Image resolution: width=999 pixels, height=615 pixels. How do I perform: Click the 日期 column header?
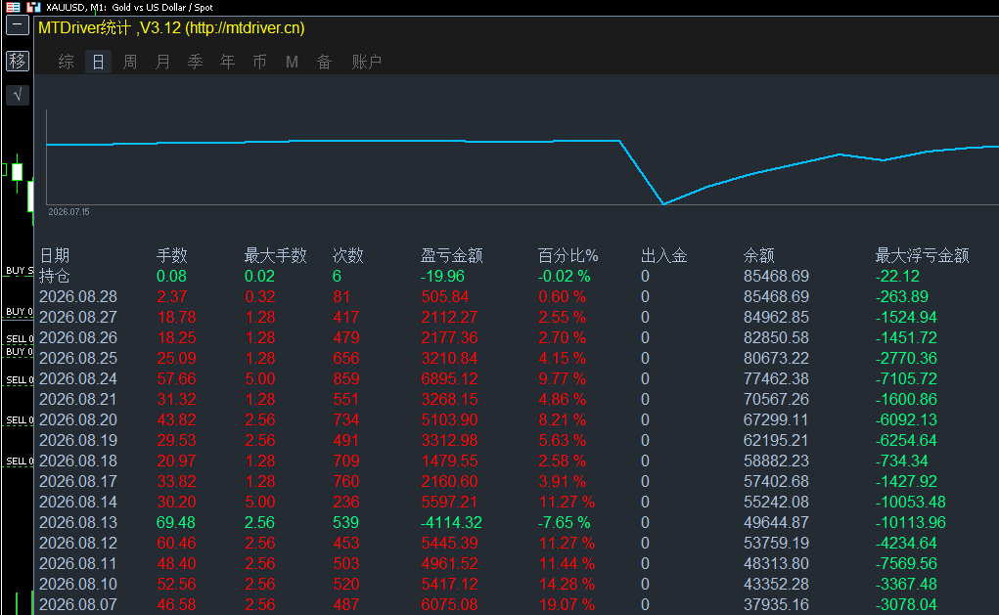(x=55, y=256)
